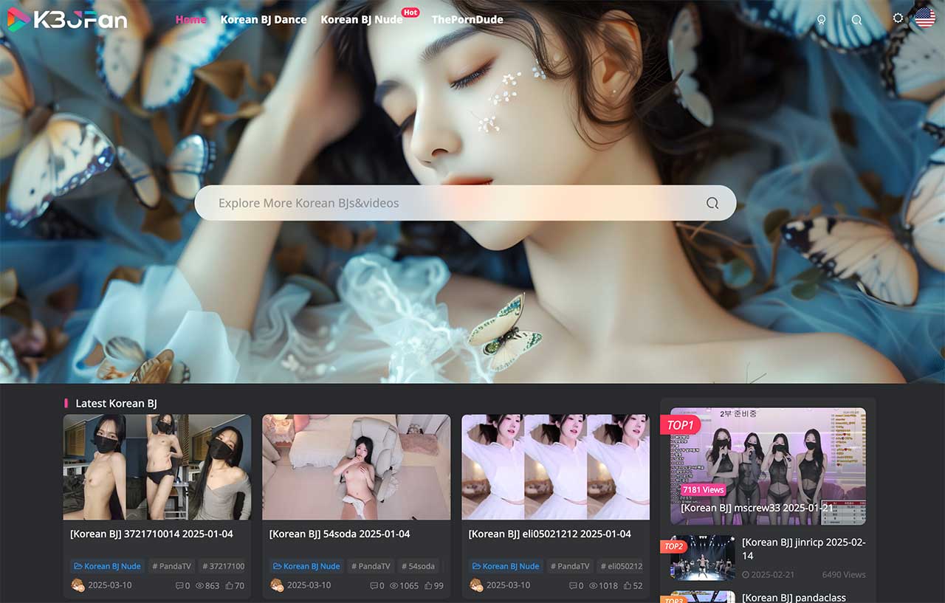Open the TOP1 mscrew33 2025-01-21 thumbnail
Viewport: 945px width, 603px height.
(768, 465)
